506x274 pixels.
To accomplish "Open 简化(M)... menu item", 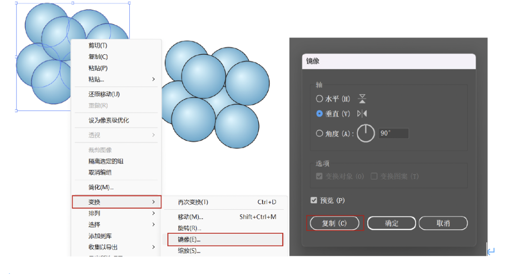I will click(101, 187).
